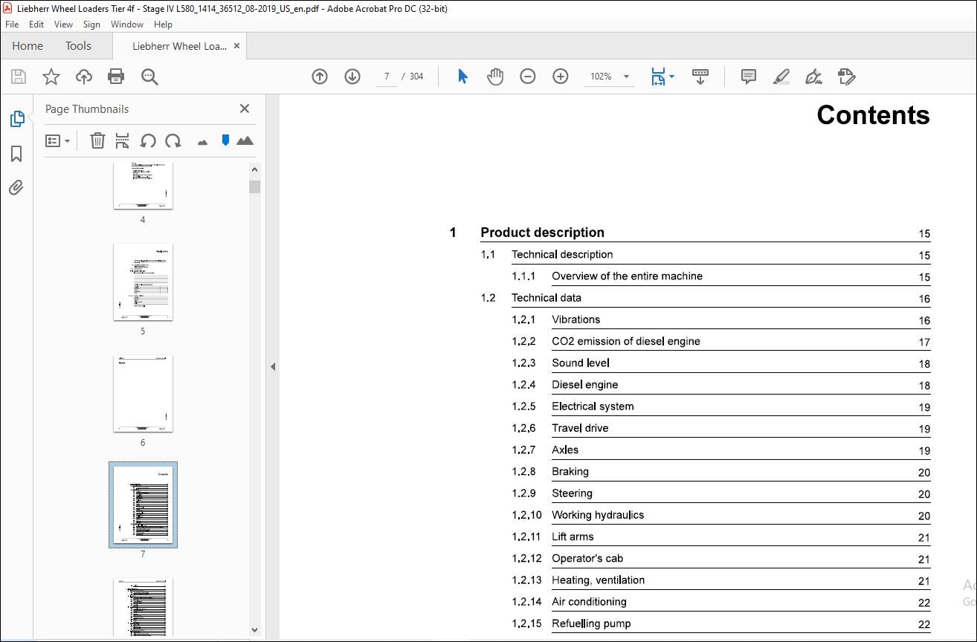The image size is (977, 642).
Task: Select the page 7 thumbnail
Action: [x=143, y=505]
